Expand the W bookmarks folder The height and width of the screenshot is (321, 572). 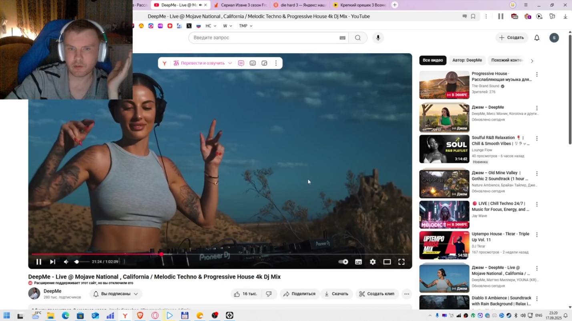pyautogui.click(x=227, y=26)
